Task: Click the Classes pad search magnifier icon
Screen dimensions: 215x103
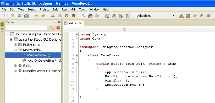Action: 51,28
